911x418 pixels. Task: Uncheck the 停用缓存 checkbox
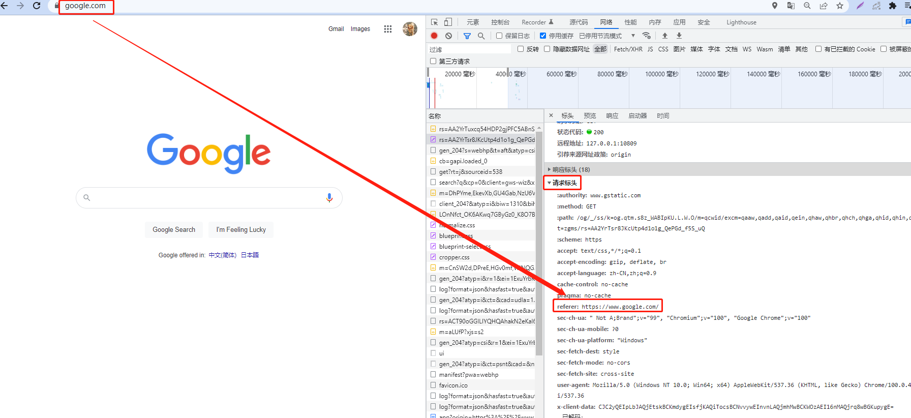tap(543, 36)
